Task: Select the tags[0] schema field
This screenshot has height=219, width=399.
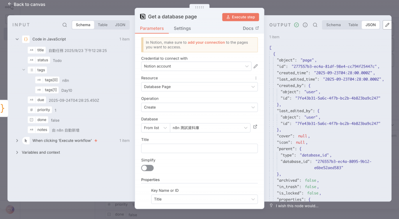Action: pyautogui.click(x=47, y=80)
